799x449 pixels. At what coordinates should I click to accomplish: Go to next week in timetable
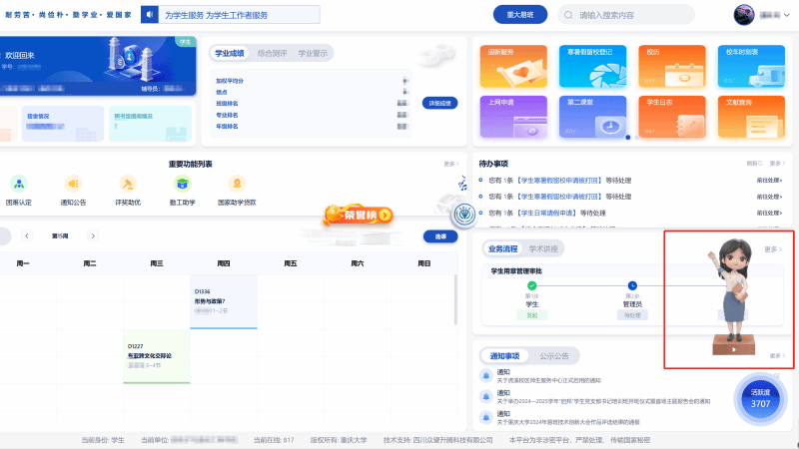click(x=93, y=235)
